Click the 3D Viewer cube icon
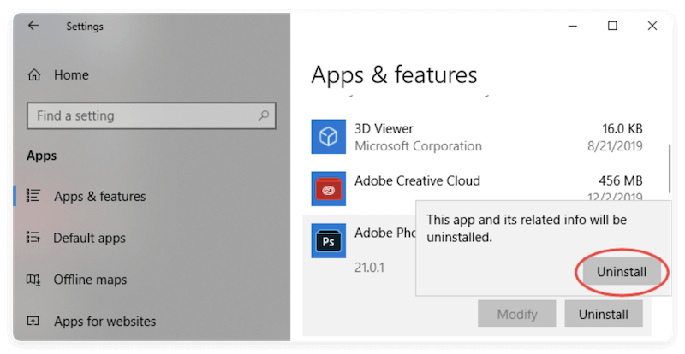Screen dimensions: 685x354 click(329, 137)
